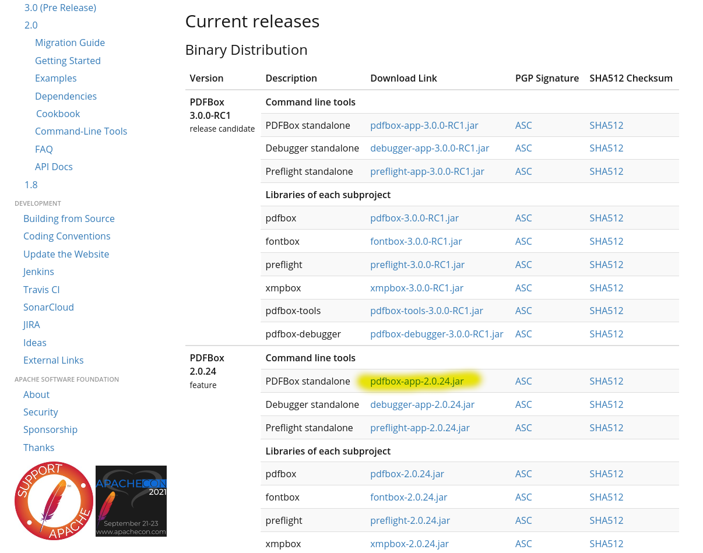Open ASC signature for debugger-app-2.0.24.jar

pyautogui.click(x=523, y=404)
